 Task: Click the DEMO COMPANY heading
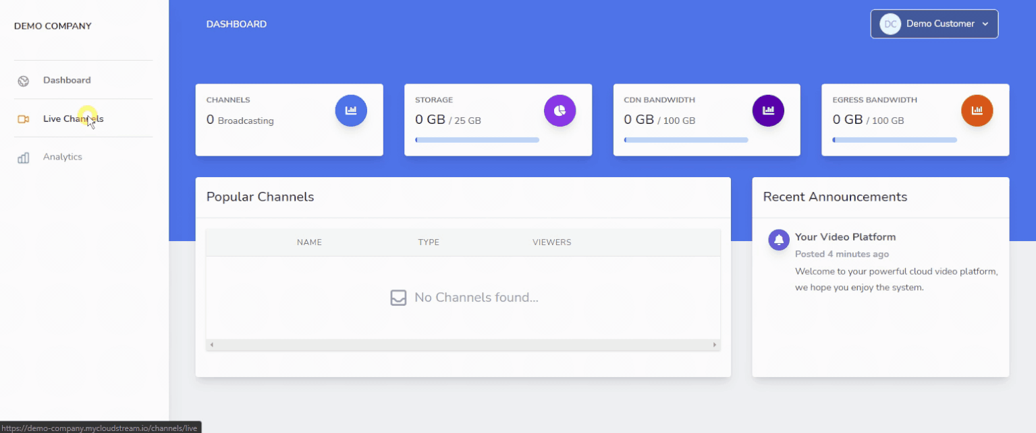(x=52, y=26)
